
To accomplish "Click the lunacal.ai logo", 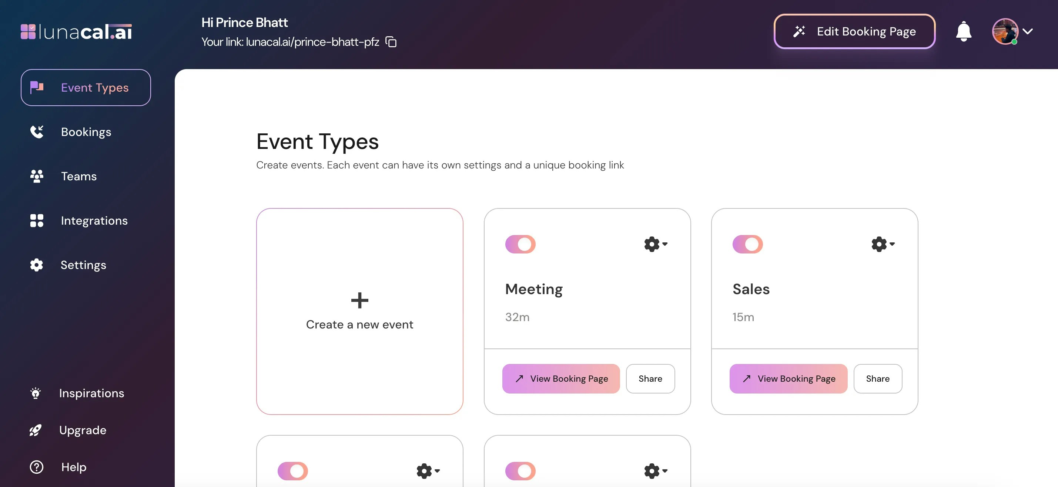I will [76, 31].
